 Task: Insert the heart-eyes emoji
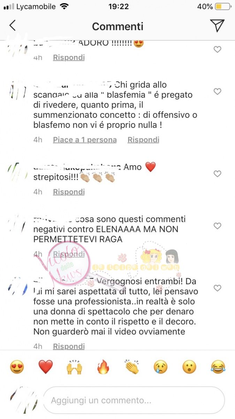tap(17, 367)
